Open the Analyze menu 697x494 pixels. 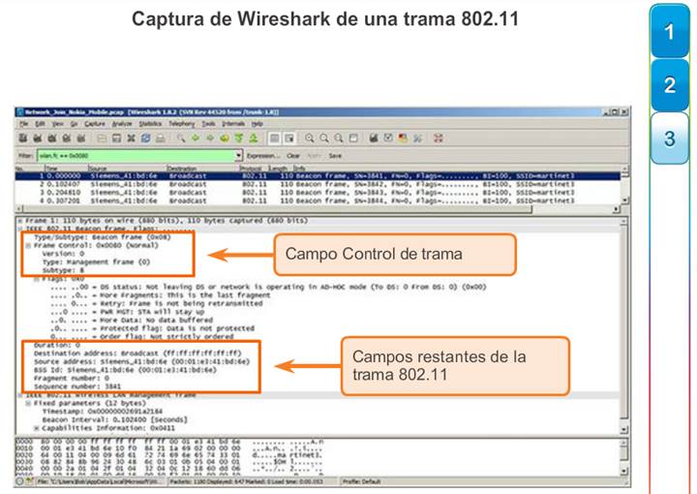coord(122,124)
